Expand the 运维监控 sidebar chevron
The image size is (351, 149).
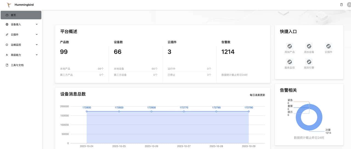[37, 45]
